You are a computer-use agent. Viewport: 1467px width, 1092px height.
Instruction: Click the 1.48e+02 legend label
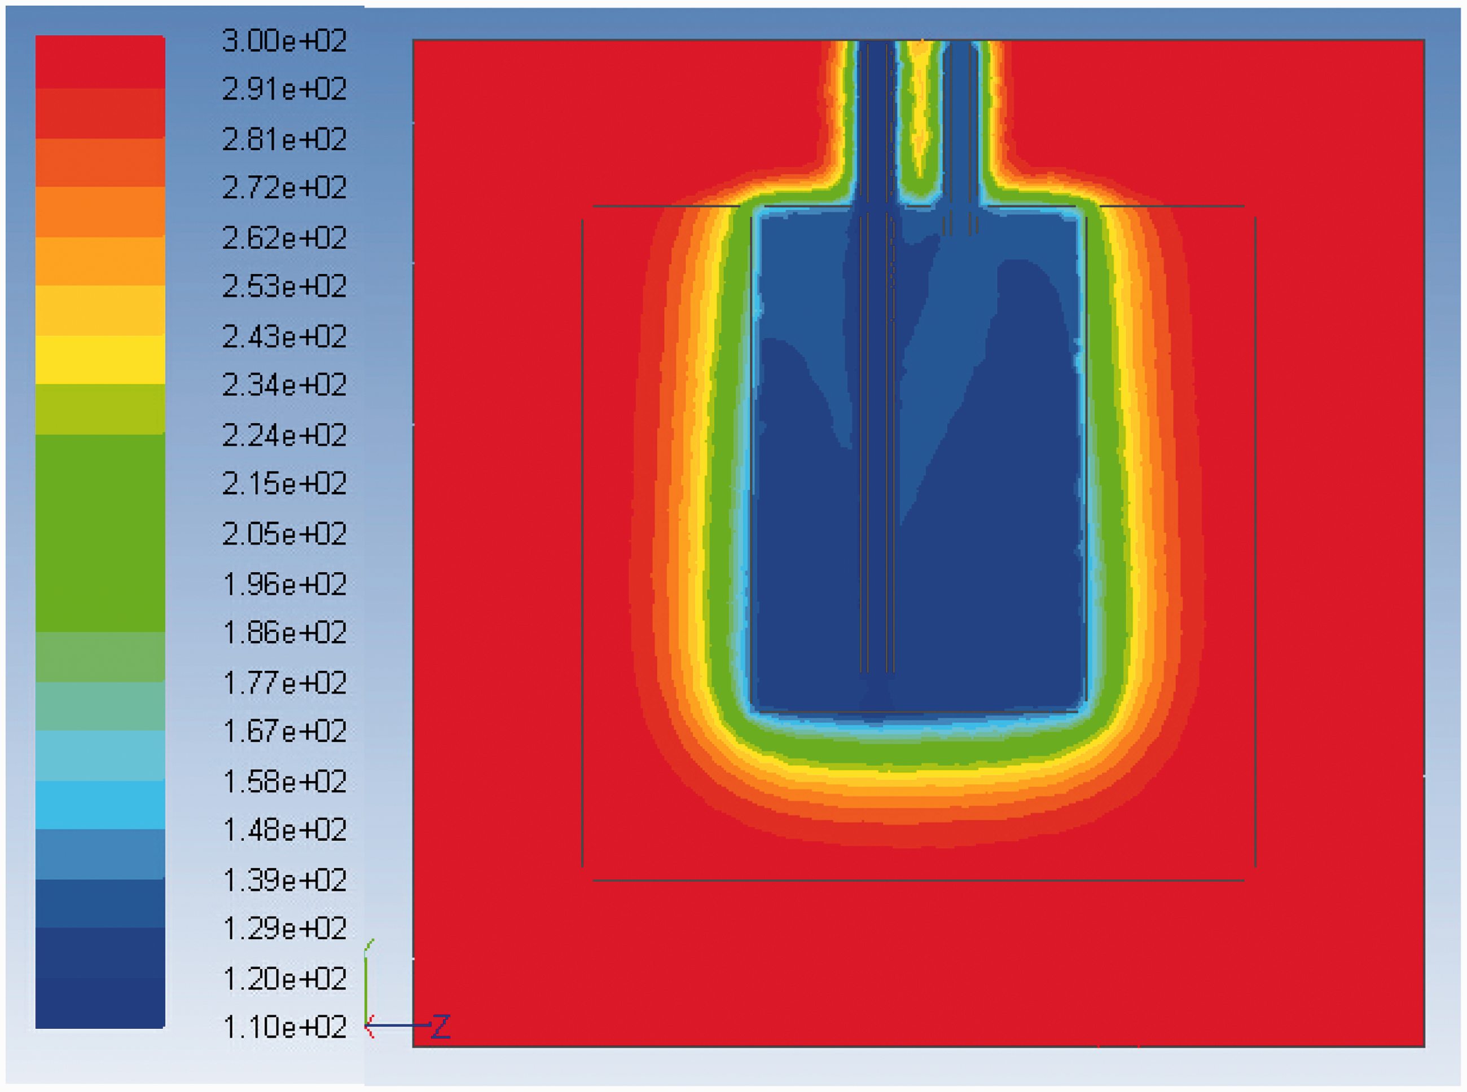[284, 830]
